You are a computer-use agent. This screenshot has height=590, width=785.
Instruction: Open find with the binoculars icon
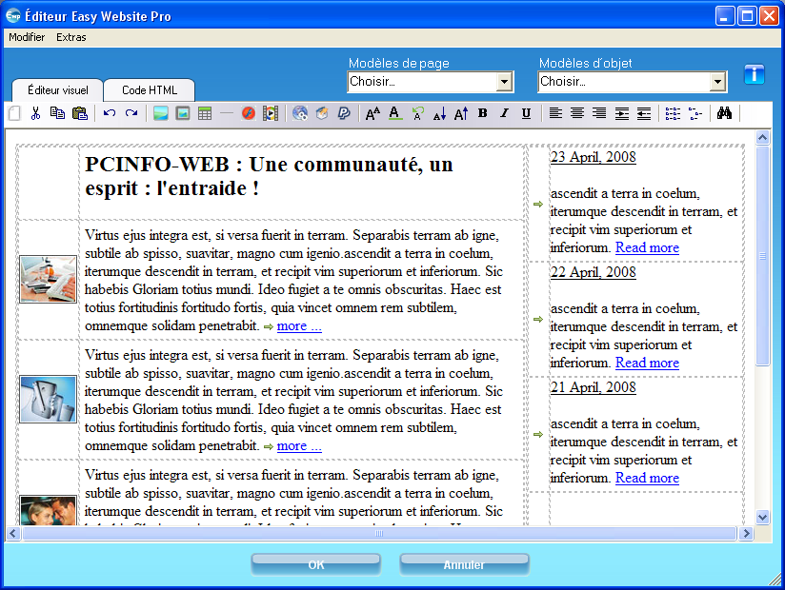point(724,113)
